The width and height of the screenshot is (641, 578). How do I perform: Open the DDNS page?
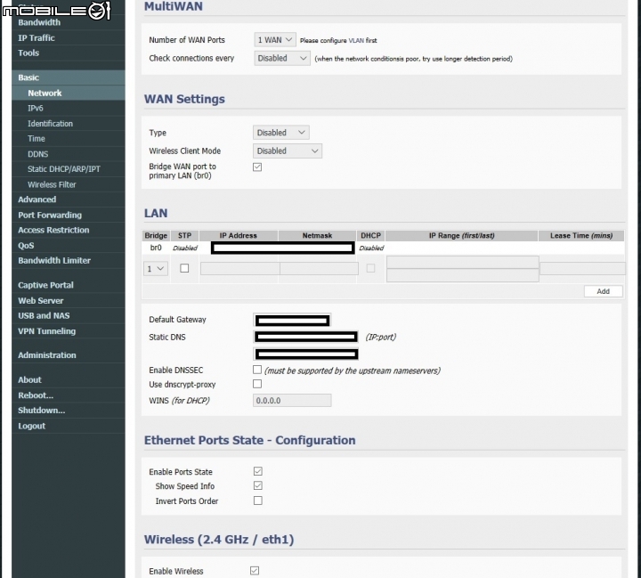tap(37, 154)
